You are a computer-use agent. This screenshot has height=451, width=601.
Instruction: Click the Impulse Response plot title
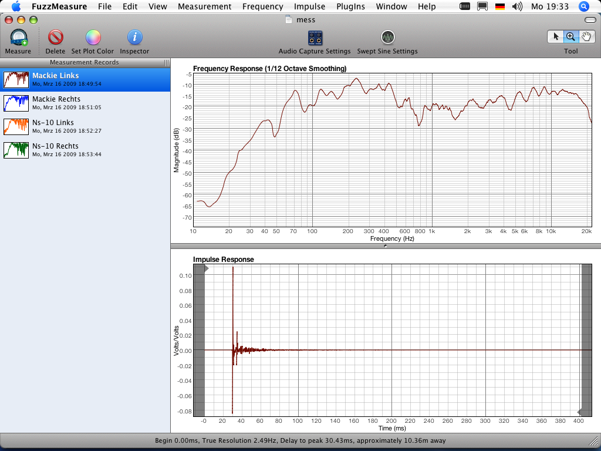point(224,260)
